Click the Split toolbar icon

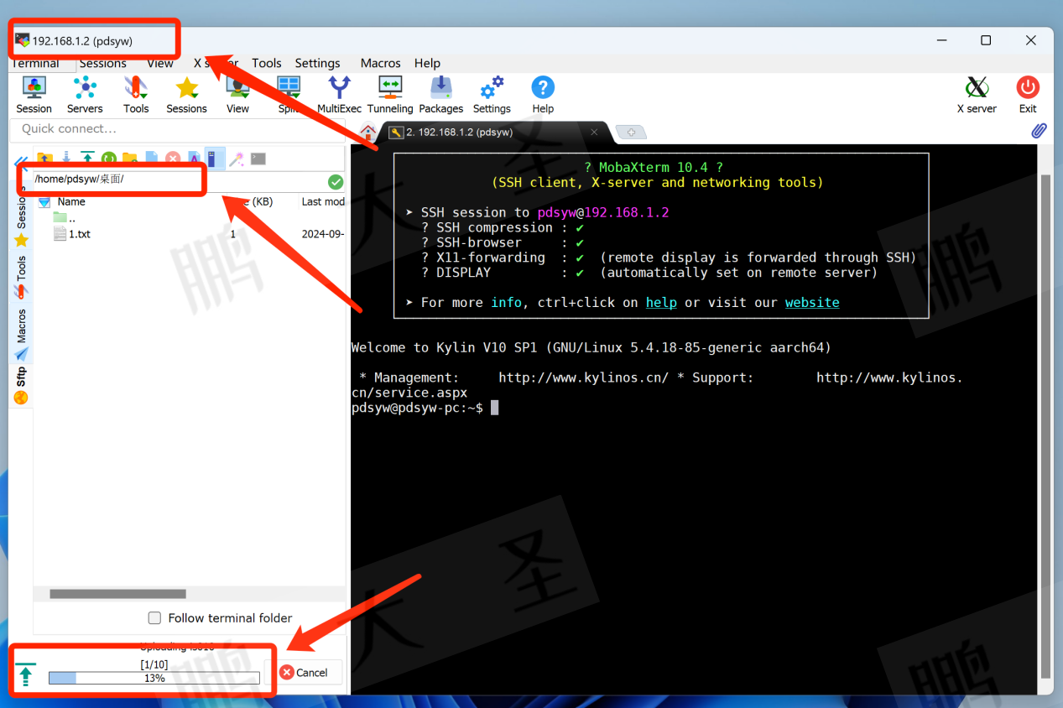pos(289,94)
